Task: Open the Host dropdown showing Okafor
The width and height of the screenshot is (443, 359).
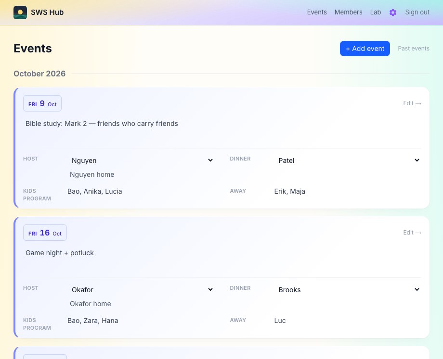Action: coord(142,289)
